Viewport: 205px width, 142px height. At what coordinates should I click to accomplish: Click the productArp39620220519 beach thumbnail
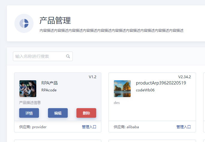pyautogui.click(x=122, y=89)
